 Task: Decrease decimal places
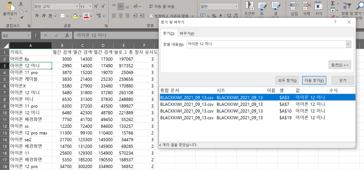(x=236, y=16)
